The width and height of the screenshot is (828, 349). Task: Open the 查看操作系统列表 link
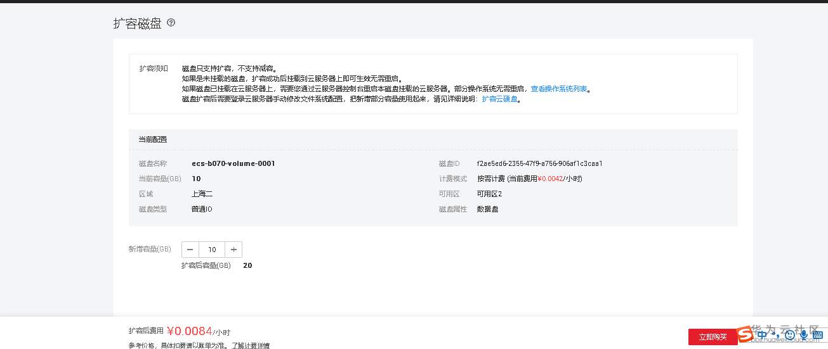[558, 89]
